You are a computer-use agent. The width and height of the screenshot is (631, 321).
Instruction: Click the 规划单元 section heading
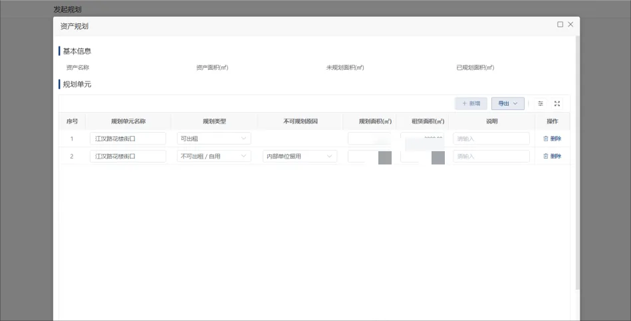tap(77, 84)
